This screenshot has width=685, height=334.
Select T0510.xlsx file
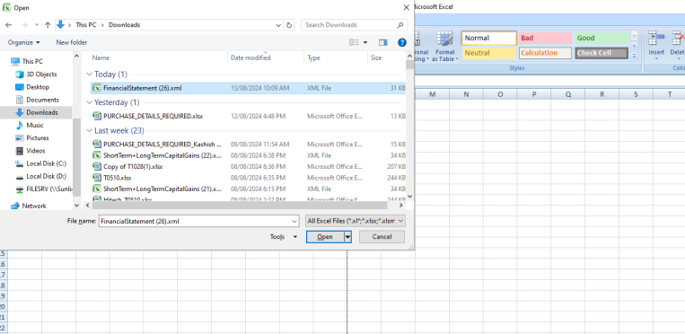pos(248,178)
